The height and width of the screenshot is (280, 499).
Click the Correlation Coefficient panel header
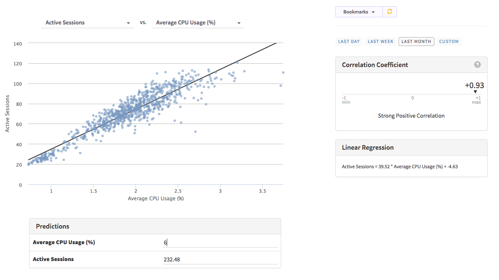[x=375, y=65]
